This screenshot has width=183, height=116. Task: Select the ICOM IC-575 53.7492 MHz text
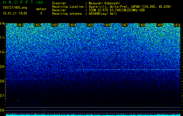(117, 10)
